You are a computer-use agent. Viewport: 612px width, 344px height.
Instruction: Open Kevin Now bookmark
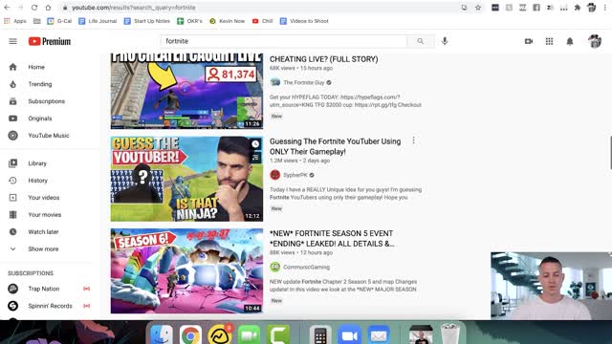(x=228, y=21)
